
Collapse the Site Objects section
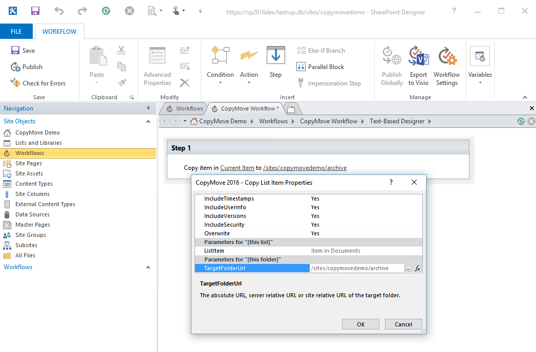pyautogui.click(x=148, y=121)
